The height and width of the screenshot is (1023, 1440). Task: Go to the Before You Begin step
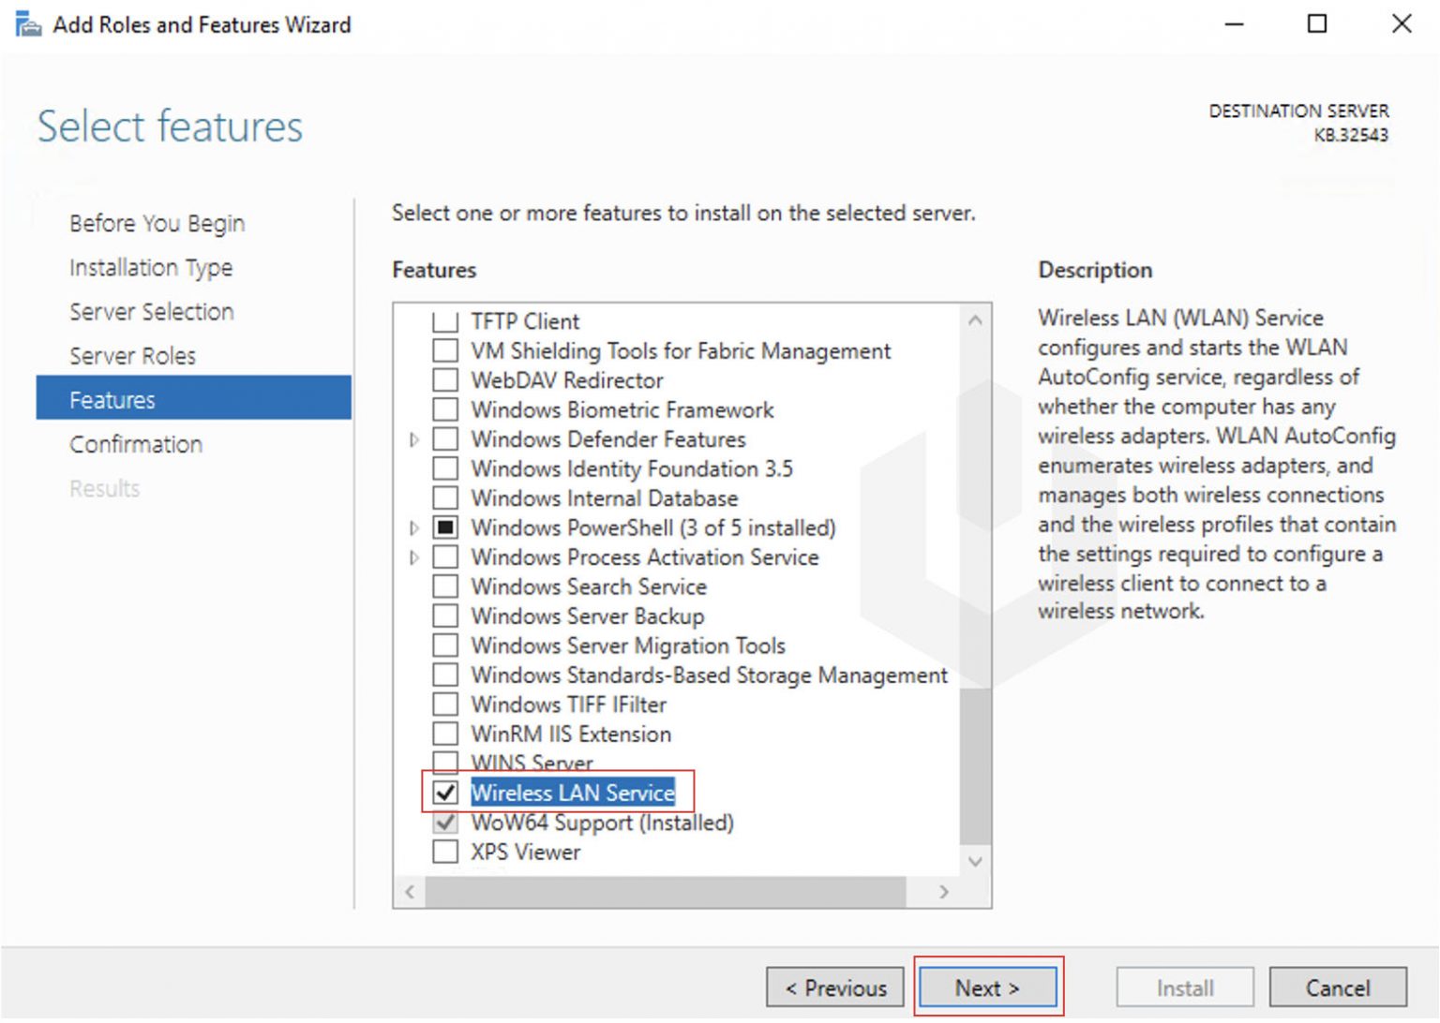pyautogui.click(x=157, y=223)
